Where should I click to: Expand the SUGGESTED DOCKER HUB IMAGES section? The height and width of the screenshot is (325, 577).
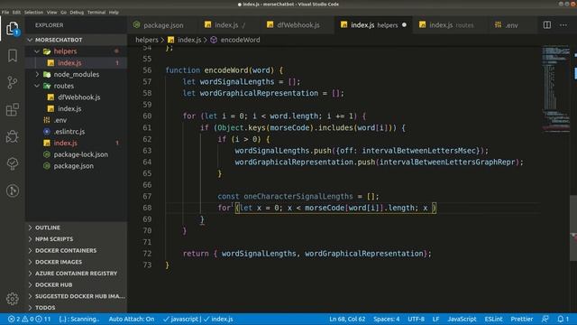pyautogui.click(x=76, y=296)
